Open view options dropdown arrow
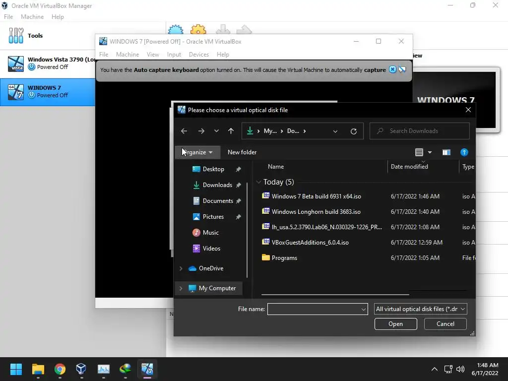508x381 pixels. [x=430, y=152]
